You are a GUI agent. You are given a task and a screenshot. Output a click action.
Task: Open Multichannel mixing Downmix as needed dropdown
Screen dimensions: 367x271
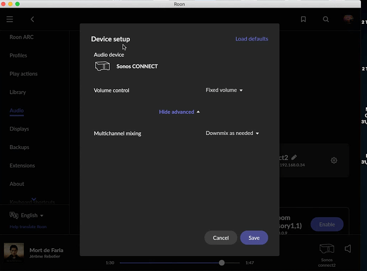(x=232, y=133)
